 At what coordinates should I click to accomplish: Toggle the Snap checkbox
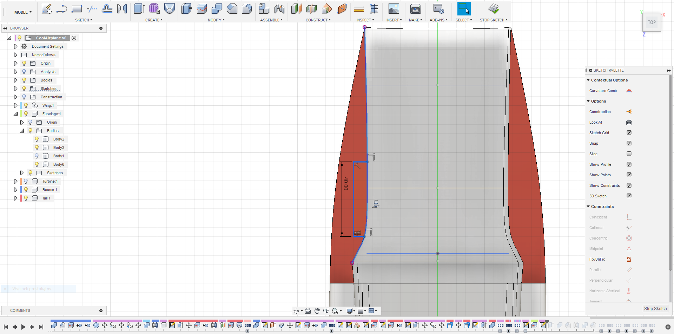[x=629, y=143]
